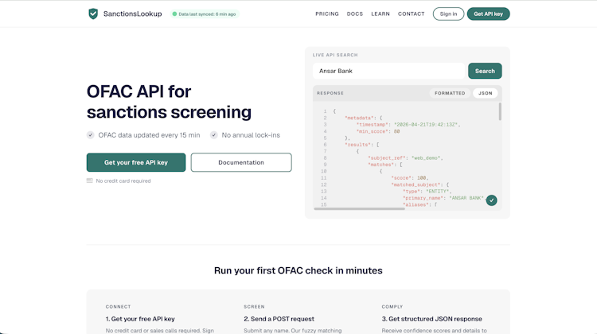The width and height of the screenshot is (597, 334).
Task: Click the COMPLY step label
Action: click(392, 307)
